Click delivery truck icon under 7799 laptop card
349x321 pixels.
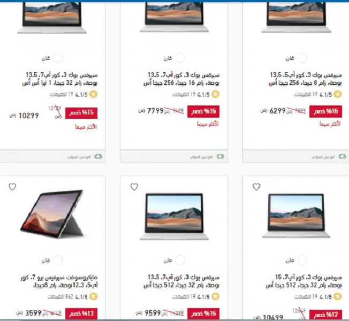click(221, 157)
